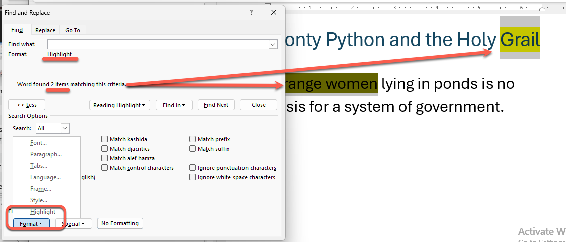This screenshot has width=566, height=242.
Task: Enable Ignore white-space characters
Action: (193, 177)
